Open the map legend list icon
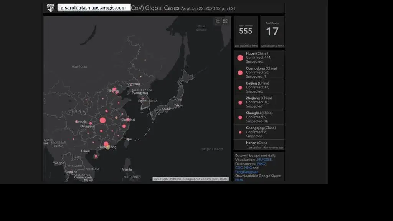The height and width of the screenshot is (221, 393). coord(218,22)
